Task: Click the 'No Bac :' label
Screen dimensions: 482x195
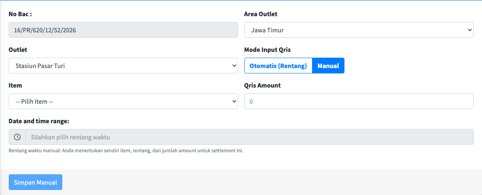Action: [20, 14]
